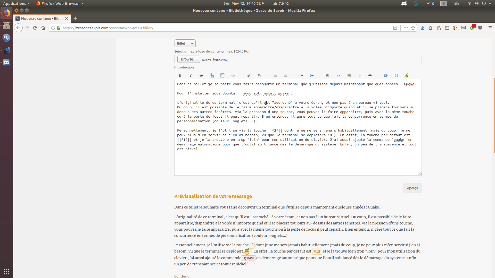This screenshot has height=278, width=495.
Task: Toggle bold formatting in editor toolbar
Action: coord(180,75)
